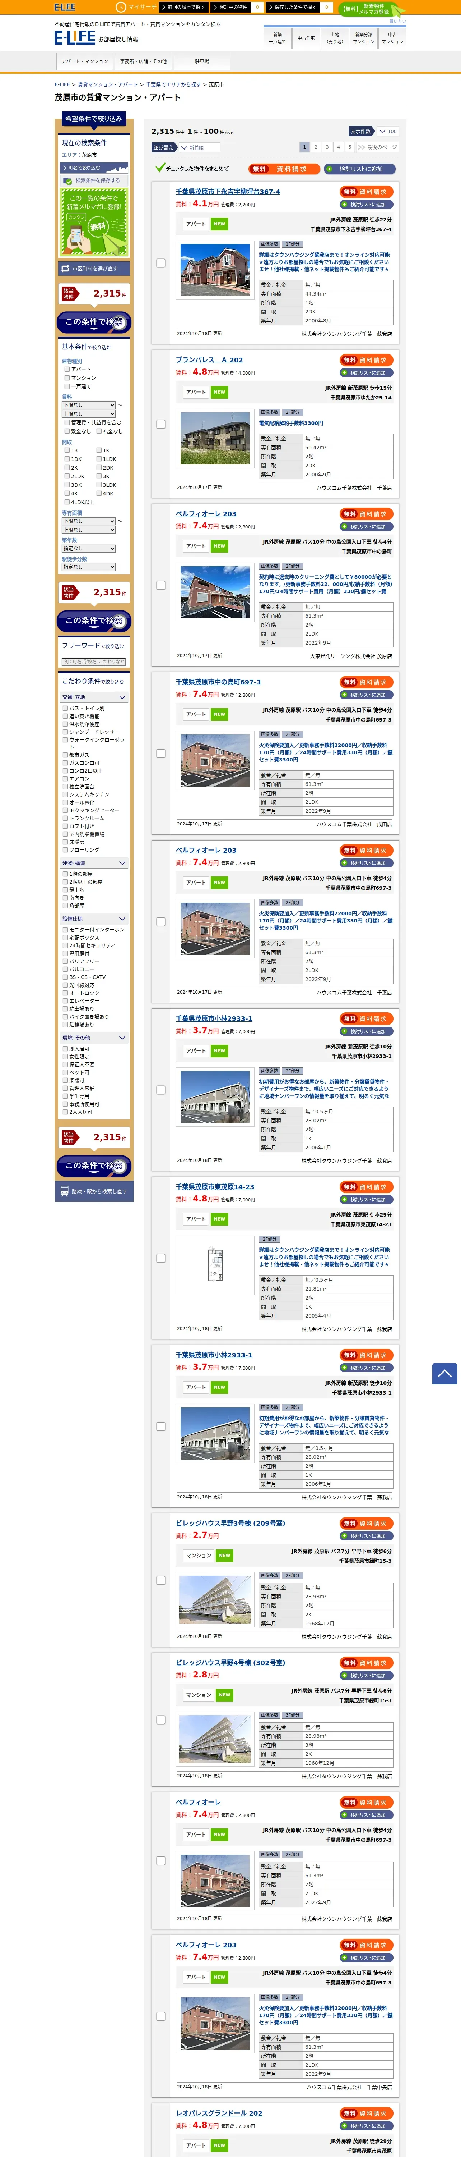Open floor plan image of 東茂原14-23 listing
Viewport: 461px width, 2157px height.
215,1264
